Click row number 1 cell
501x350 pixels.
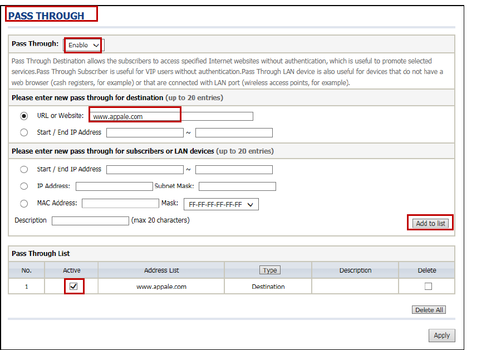coord(27,287)
